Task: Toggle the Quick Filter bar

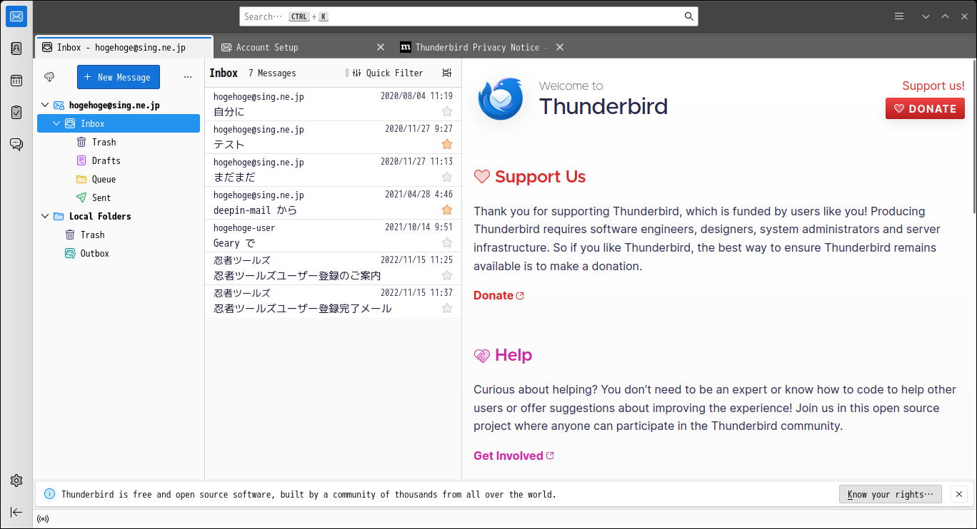Action: [388, 73]
